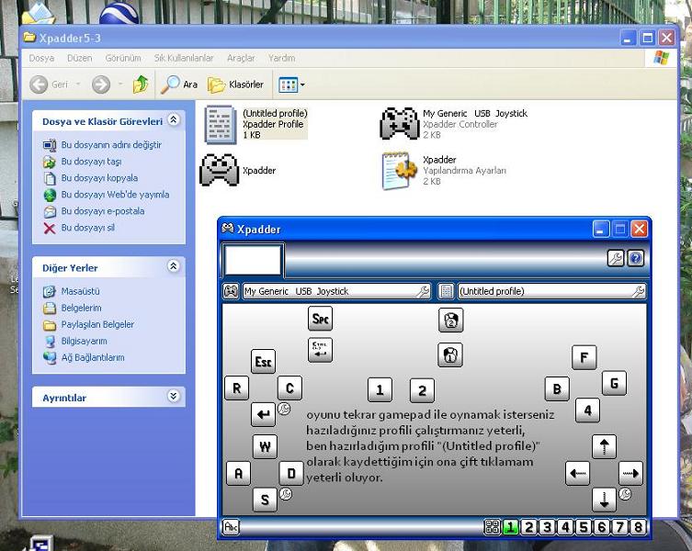Click the Ctrl+Enter key assignment button
Image resolution: width=692 pixels, height=551 pixels.
pos(320,350)
